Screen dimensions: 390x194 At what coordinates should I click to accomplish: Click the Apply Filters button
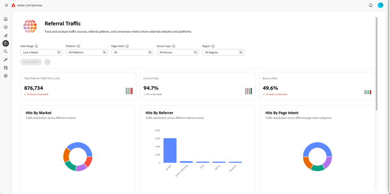31,62
